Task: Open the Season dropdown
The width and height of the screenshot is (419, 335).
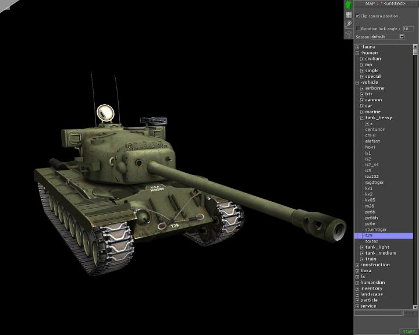Action: tap(402, 37)
